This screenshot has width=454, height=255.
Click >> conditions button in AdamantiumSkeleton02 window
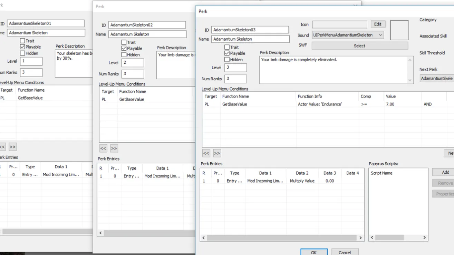pos(114,149)
